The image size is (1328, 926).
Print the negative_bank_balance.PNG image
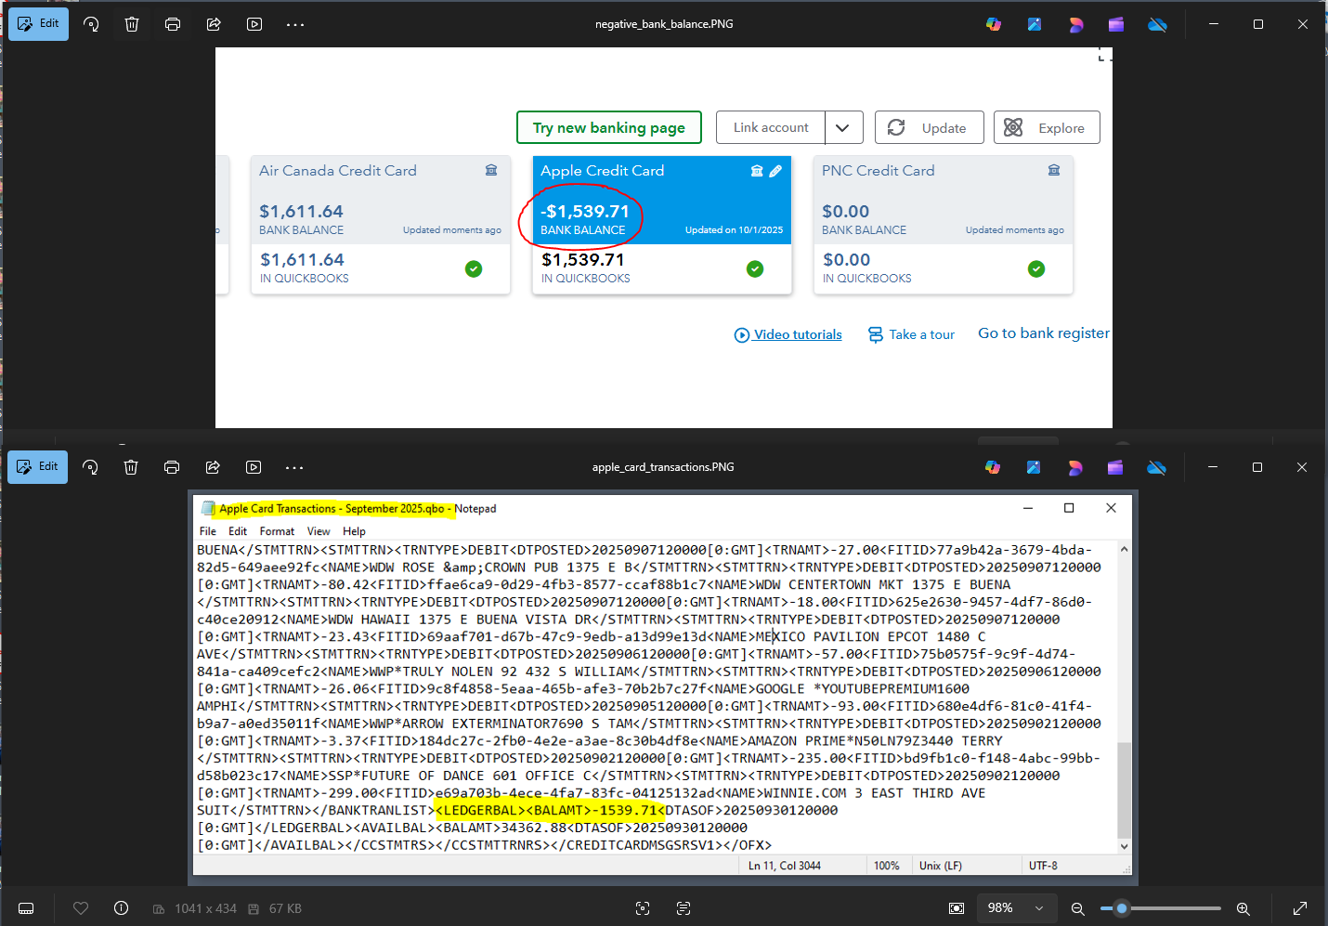tap(173, 24)
